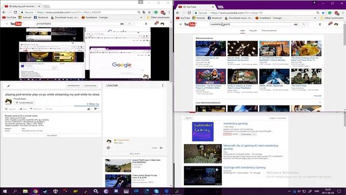Dislike the video with thumbs down
This screenshot has width=346, height=195.
pyautogui.click(x=96, y=109)
